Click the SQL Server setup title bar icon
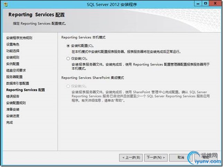The image size is (223, 167). tap(6, 4)
